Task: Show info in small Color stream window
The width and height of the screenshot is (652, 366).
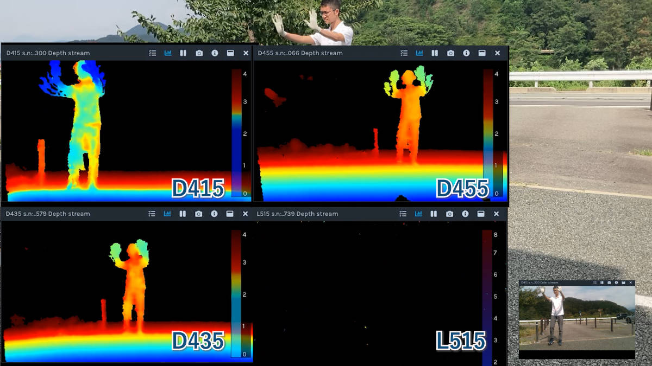Action: click(616, 282)
